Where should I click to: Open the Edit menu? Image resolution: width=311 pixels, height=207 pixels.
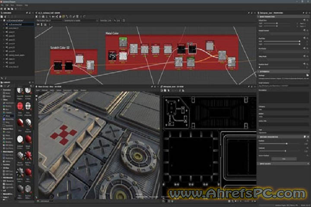(x=7, y=5)
